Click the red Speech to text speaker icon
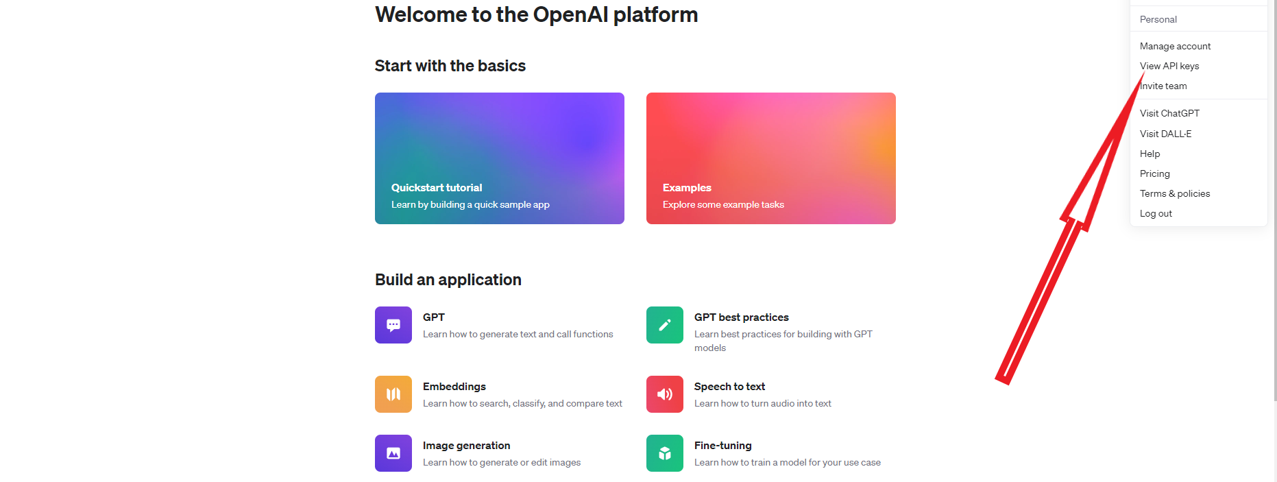Viewport: 1277px width, 482px height. click(x=665, y=394)
